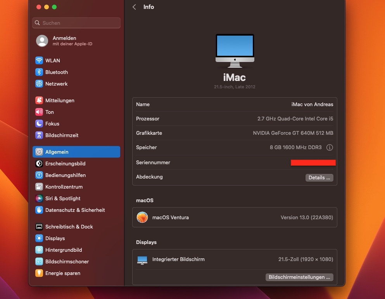This screenshot has width=385, height=299.
Task: Click the Hintergrundbild flower icon
Action: [x=39, y=250]
